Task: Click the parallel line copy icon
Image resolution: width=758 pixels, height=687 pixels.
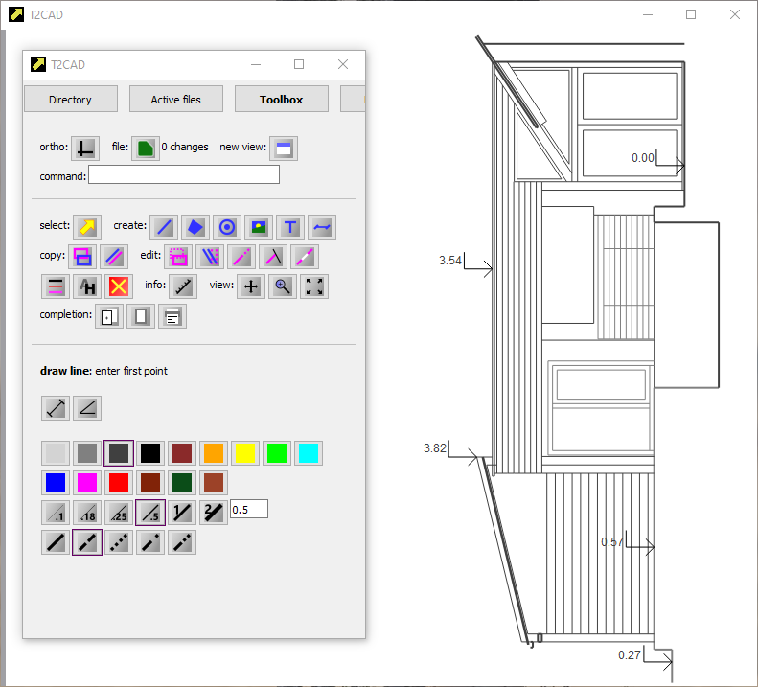Action: pos(114,257)
